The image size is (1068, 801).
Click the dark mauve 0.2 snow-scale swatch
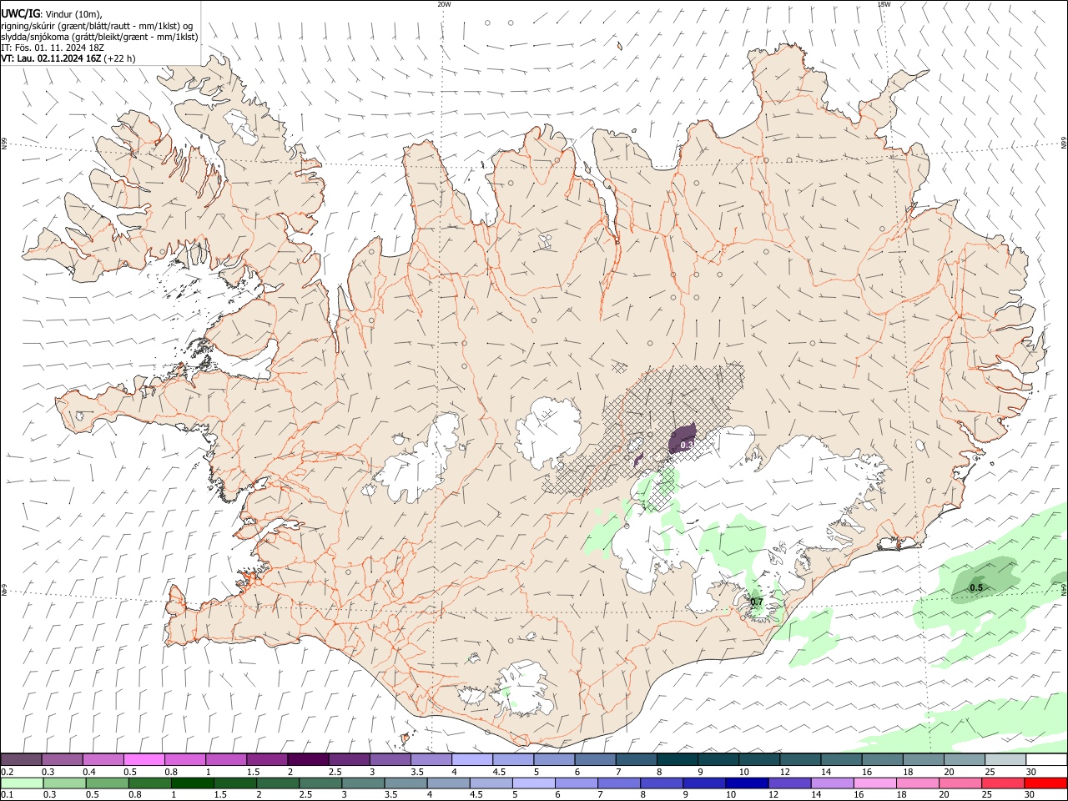[x=21, y=760]
